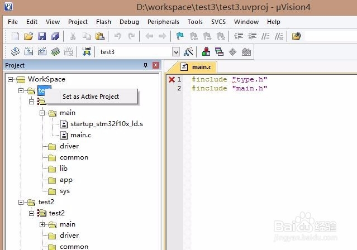Click the Undo arrow icon
Screen dimensions: 357x250
117,36
